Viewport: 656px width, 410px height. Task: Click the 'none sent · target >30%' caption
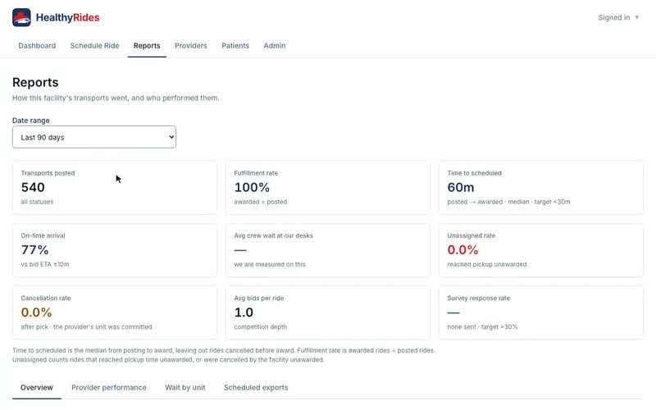tap(482, 326)
